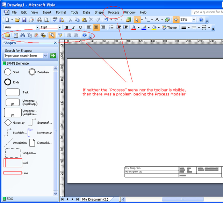Open a file with the Open folder icon

pos(17,20)
